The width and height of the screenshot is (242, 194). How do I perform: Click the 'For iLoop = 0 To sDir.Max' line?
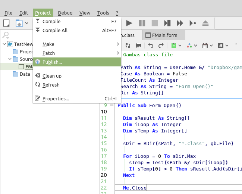point(160,156)
